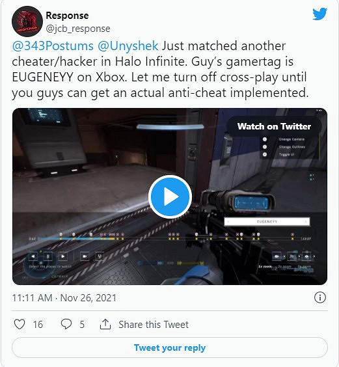Click EUGENEYY player selector box
The width and height of the screenshot is (339, 367).
tap(267, 221)
